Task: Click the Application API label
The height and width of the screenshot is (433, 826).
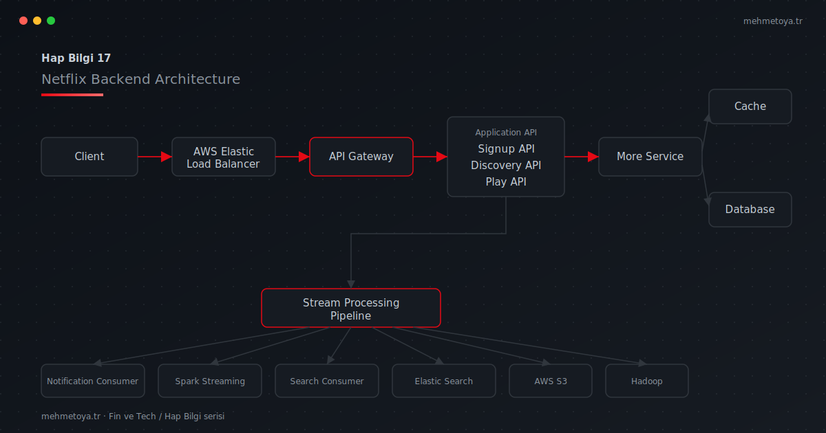Action: coord(506,133)
